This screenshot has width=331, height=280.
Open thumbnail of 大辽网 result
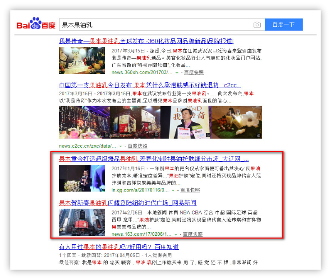(82, 178)
